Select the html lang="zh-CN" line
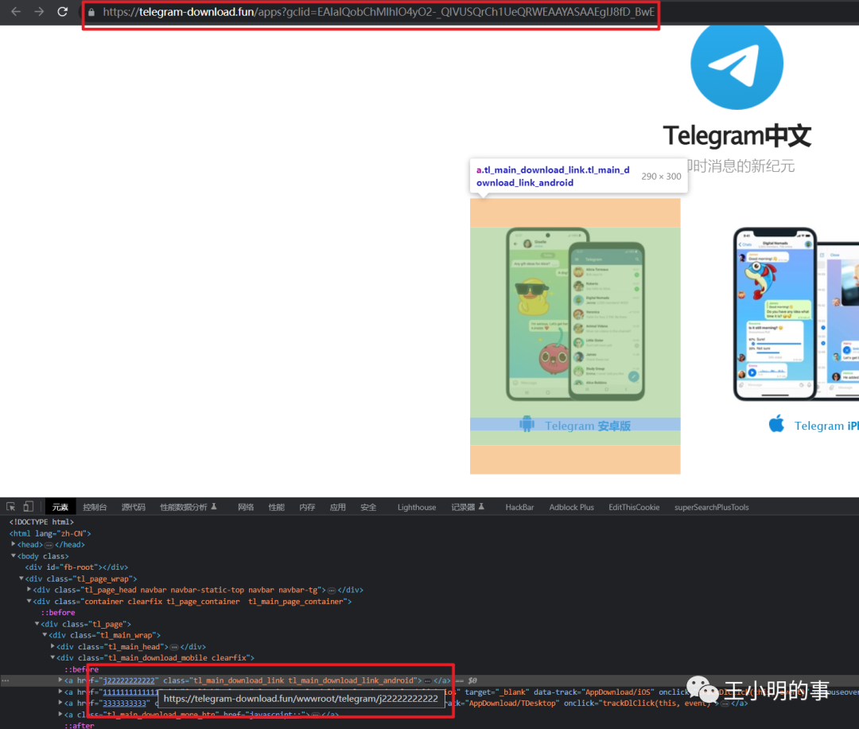 [50, 533]
